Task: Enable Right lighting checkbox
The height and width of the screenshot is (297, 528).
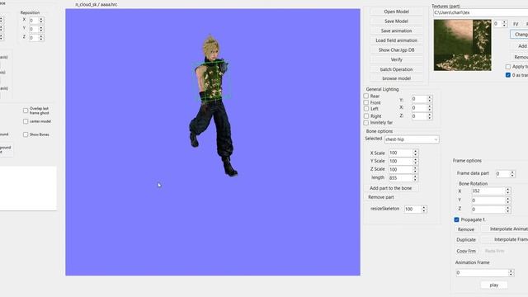Action: tap(366, 115)
